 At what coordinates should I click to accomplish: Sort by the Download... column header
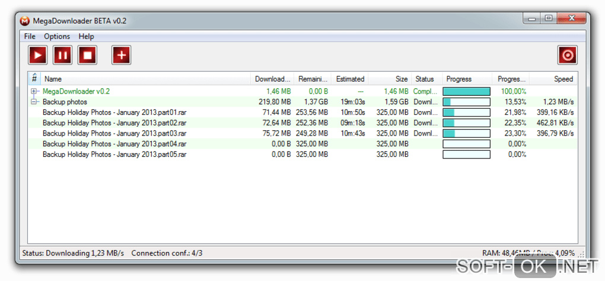click(x=272, y=79)
